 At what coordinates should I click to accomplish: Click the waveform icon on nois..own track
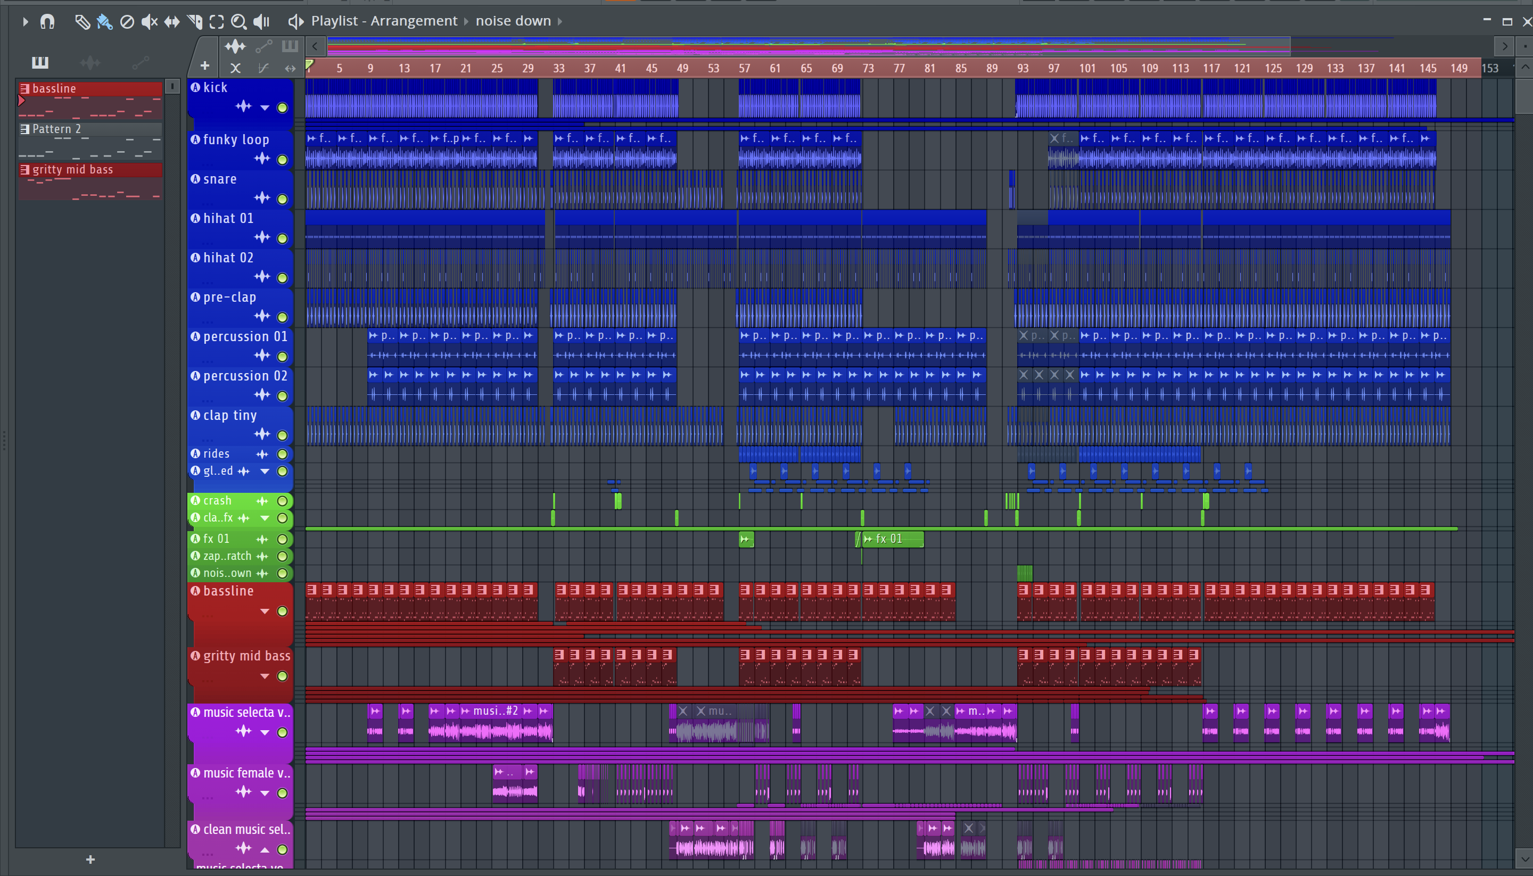point(262,573)
